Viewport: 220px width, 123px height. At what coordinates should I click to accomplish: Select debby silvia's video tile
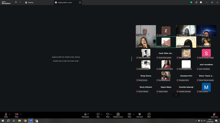pyautogui.click(x=186, y=31)
